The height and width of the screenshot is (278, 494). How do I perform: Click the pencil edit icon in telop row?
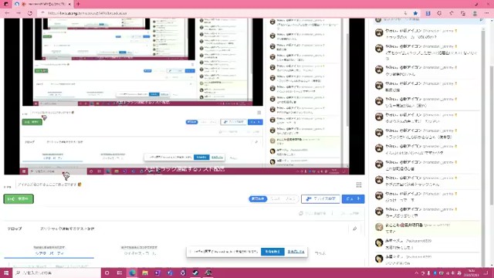[355, 229]
